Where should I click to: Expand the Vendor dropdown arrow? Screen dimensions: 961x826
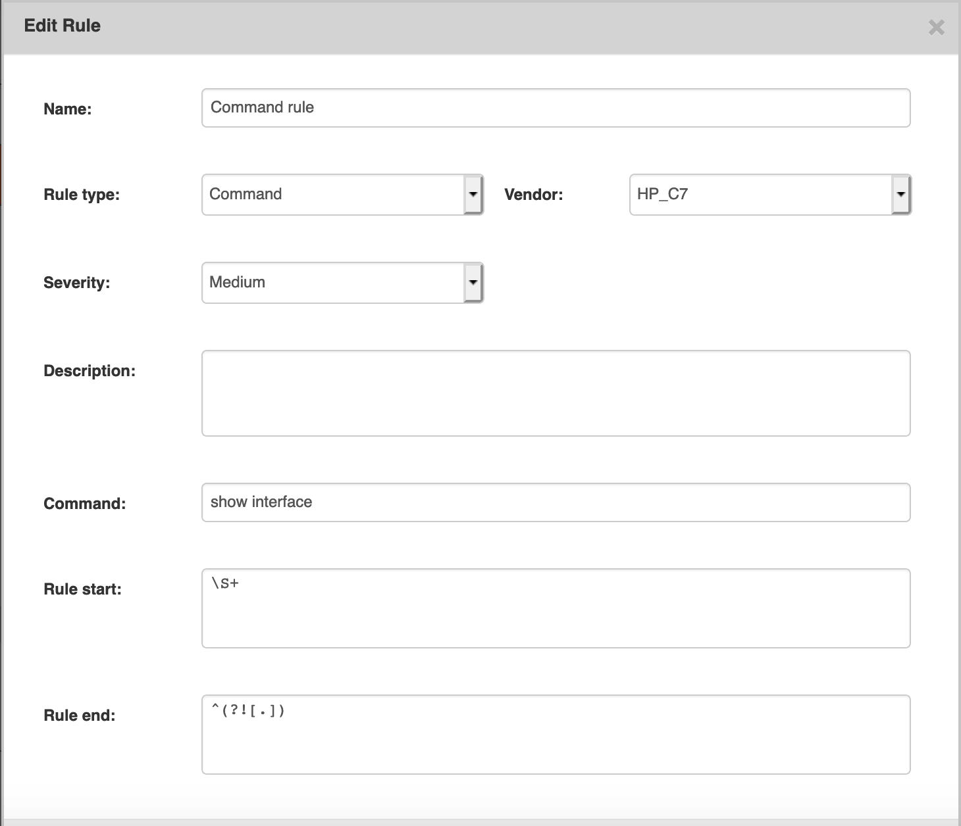[900, 195]
